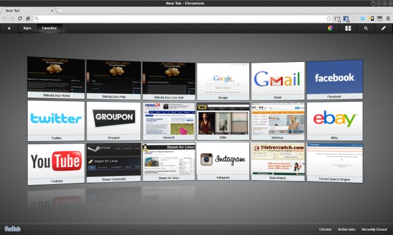Open the Groupon thumbnail
The height and width of the screenshot is (235, 393).
(114, 121)
